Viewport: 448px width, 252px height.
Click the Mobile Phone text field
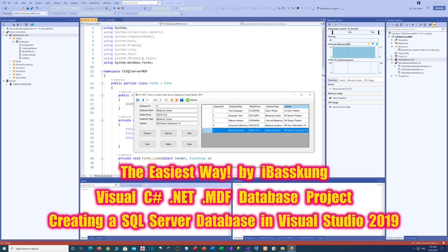coord(177,115)
